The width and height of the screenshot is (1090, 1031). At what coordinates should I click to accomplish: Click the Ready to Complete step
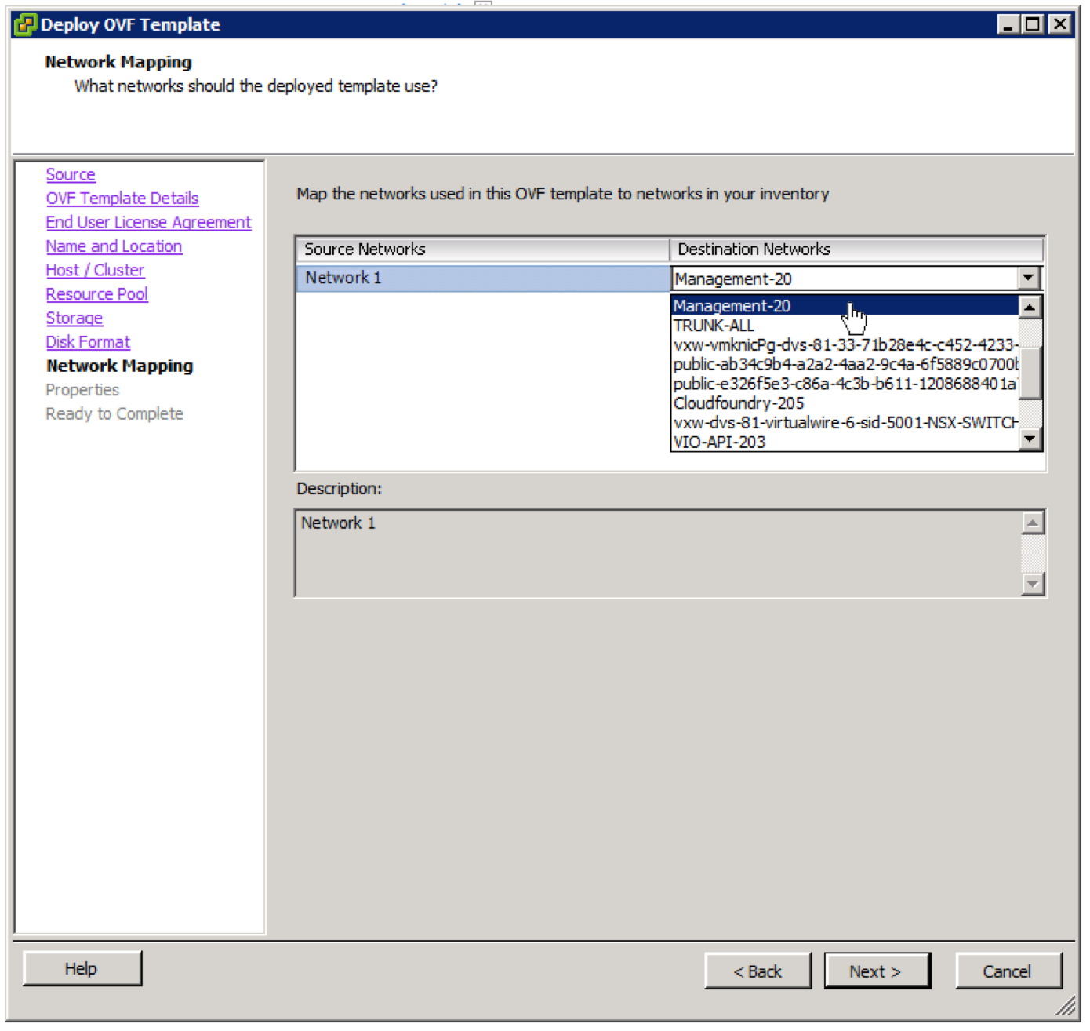pos(114,414)
